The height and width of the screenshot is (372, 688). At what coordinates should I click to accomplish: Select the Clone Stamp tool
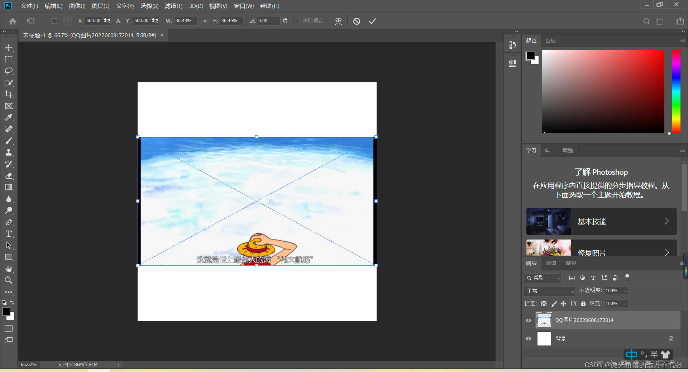[9, 153]
